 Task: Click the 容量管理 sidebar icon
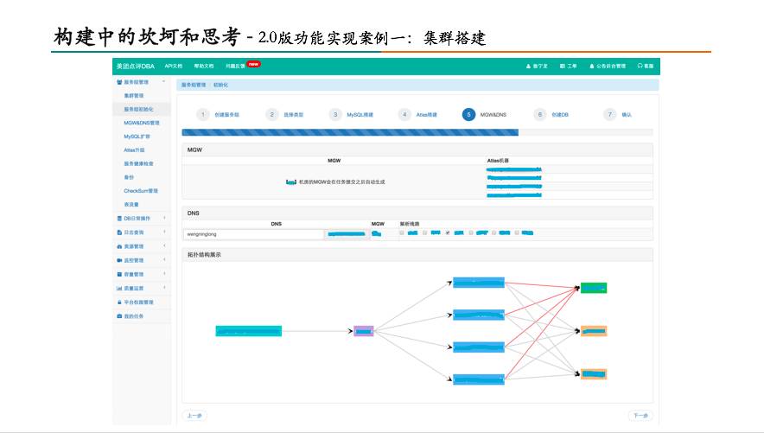pos(119,274)
